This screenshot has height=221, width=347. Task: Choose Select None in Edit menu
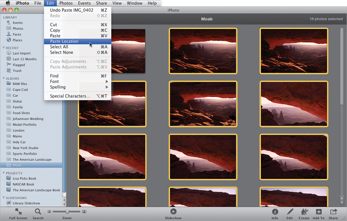pyautogui.click(x=77, y=52)
